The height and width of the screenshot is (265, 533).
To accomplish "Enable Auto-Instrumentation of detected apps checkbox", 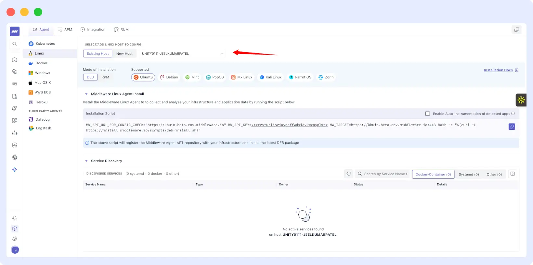I will (428, 114).
